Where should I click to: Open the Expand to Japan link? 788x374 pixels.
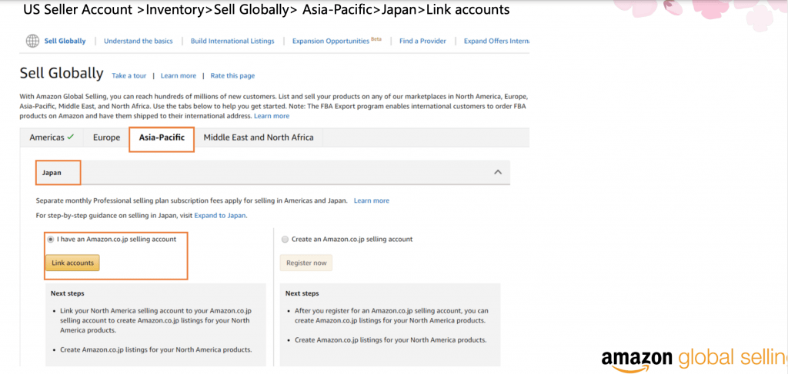click(220, 216)
